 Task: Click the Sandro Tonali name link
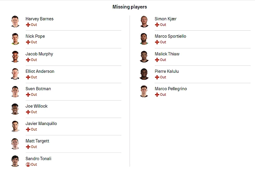coord(38,158)
